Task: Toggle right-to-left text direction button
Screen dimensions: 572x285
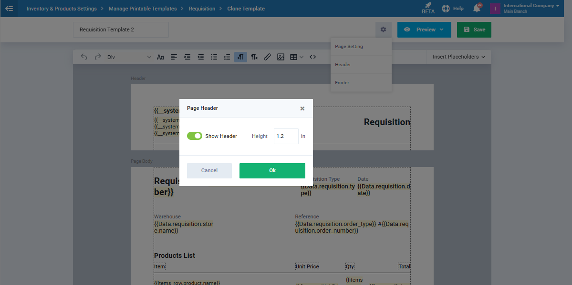Action: pyautogui.click(x=254, y=57)
